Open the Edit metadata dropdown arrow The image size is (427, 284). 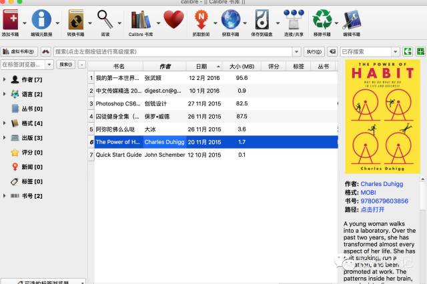pos(57,23)
